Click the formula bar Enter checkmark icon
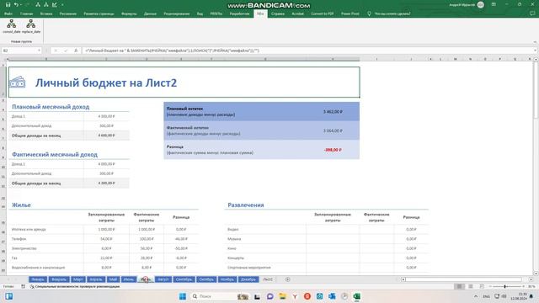The height and width of the screenshot is (303, 539). [66, 50]
